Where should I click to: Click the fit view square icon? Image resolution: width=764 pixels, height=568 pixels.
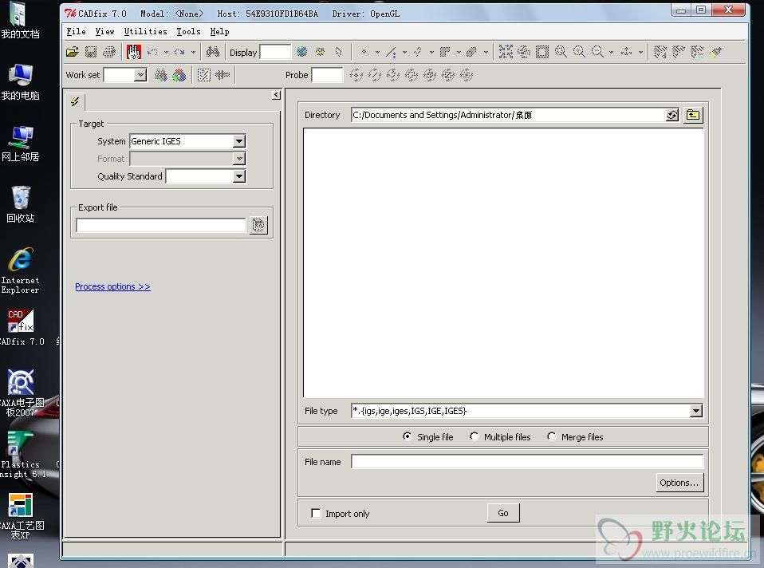(x=541, y=52)
